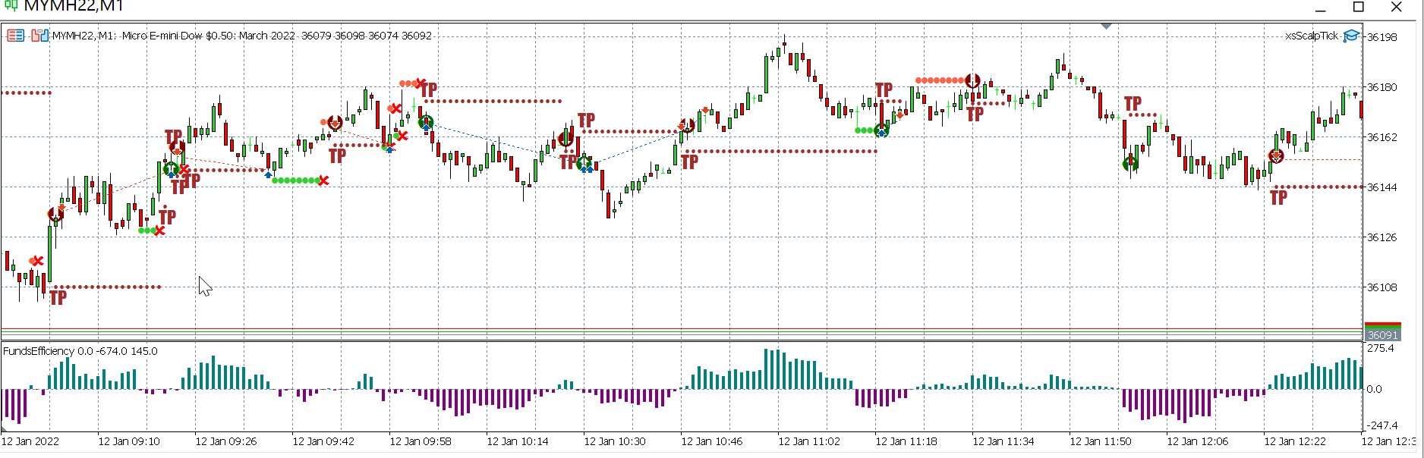
Task: Maximize the MYMH22,M1 chart window
Action: pyautogui.click(x=1359, y=7)
